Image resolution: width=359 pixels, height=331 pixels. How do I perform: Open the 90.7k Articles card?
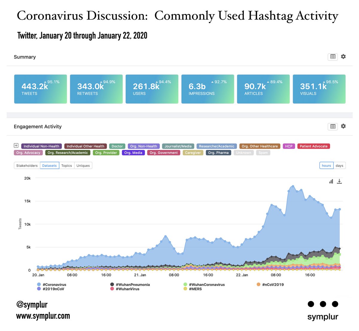tap(263, 89)
